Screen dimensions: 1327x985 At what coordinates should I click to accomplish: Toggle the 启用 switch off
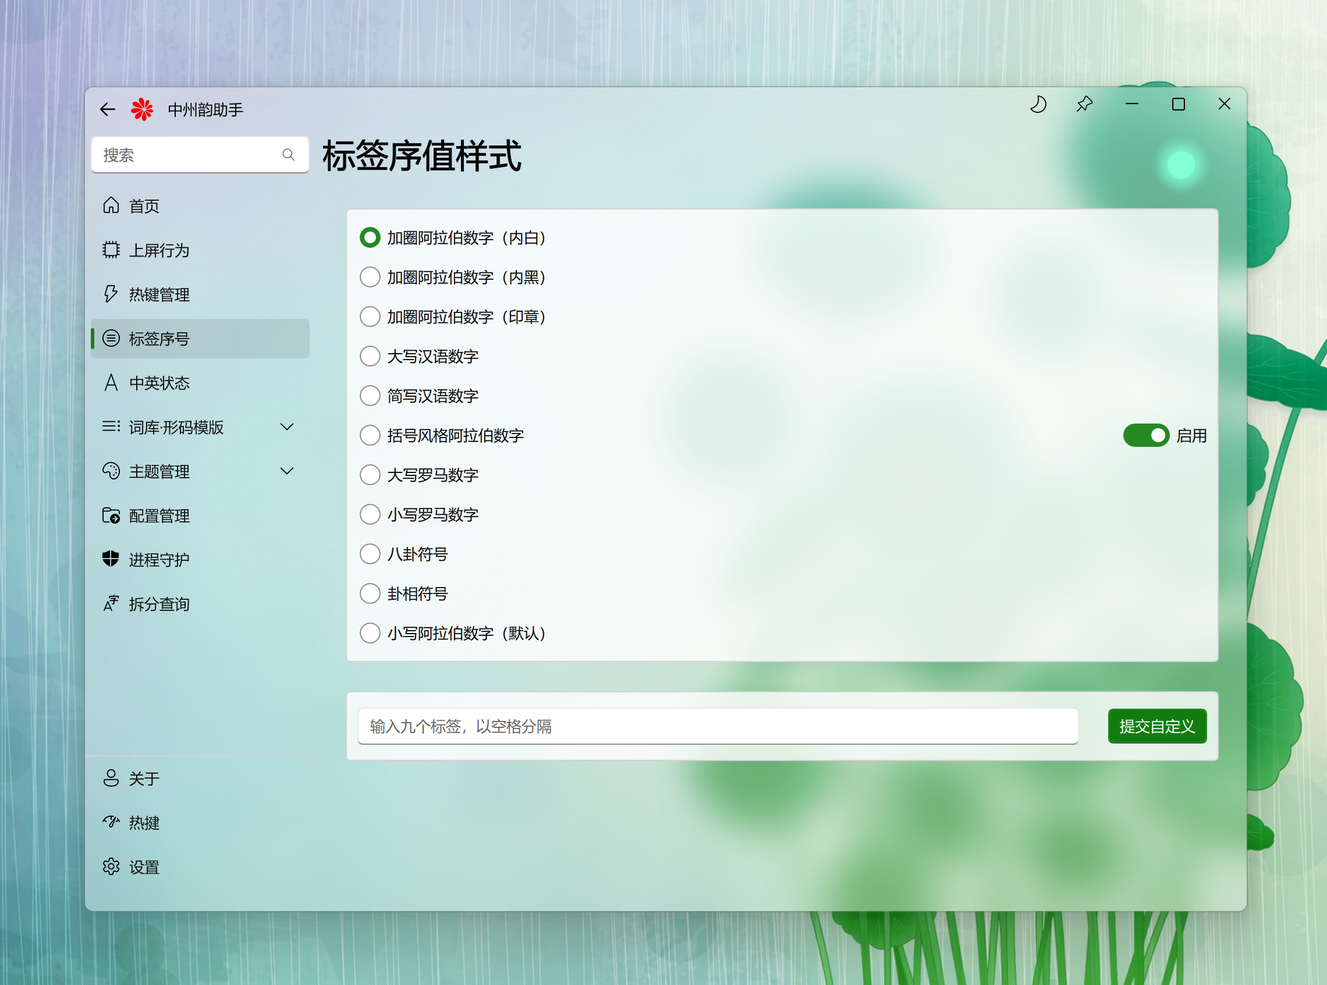[x=1145, y=435]
